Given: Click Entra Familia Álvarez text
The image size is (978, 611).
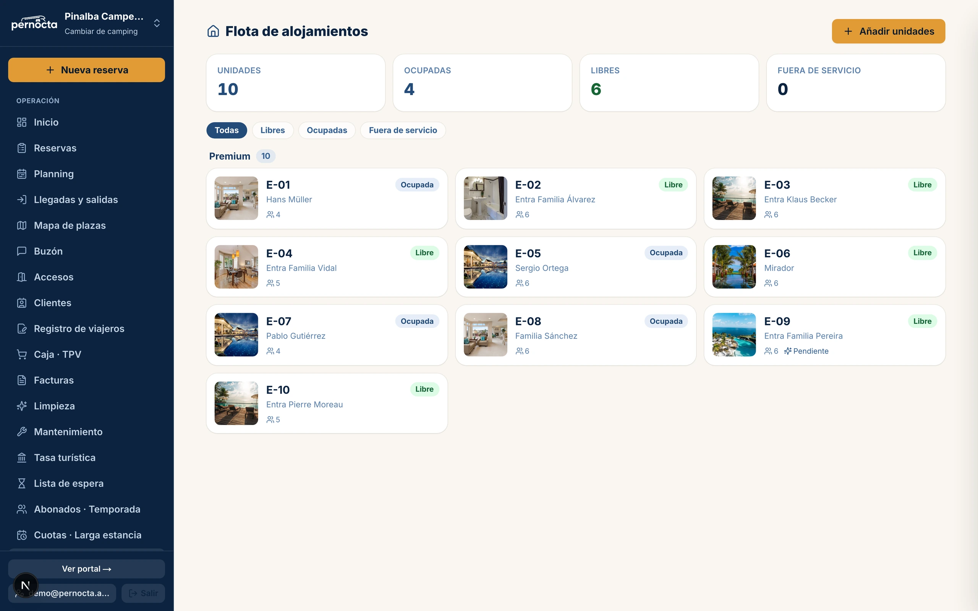Looking at the screenshot, I should click(555, 200).
